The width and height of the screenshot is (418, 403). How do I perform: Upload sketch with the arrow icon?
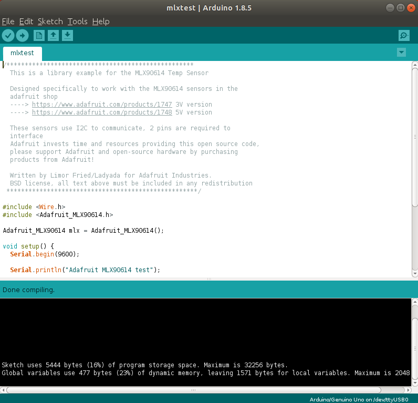click(22, 36)
